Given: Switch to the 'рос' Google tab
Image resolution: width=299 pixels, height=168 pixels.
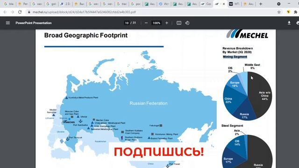Looking at the screenshot, I should tap(135, 4).
